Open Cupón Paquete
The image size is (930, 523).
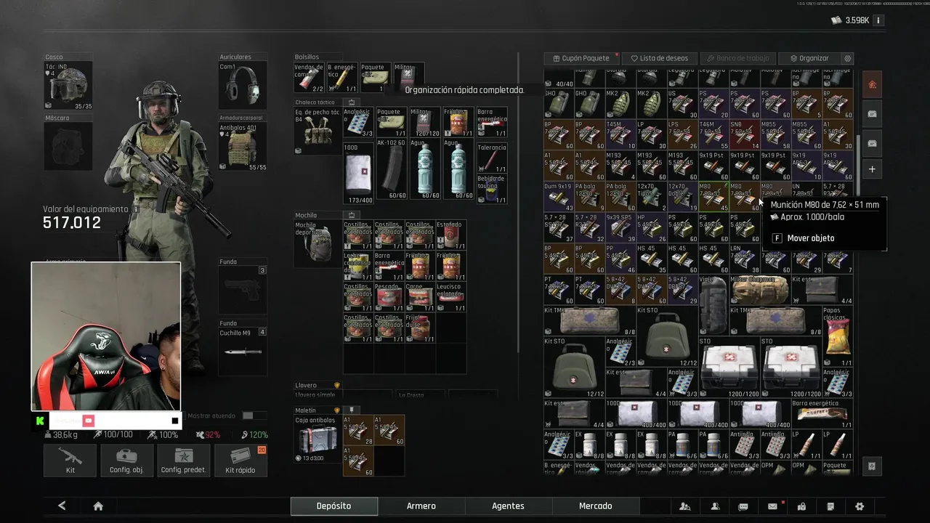(581, 58)
